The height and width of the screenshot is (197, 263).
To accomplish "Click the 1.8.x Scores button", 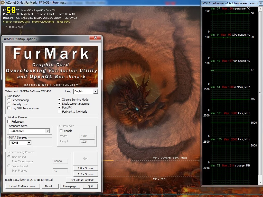I will [86, 168].
